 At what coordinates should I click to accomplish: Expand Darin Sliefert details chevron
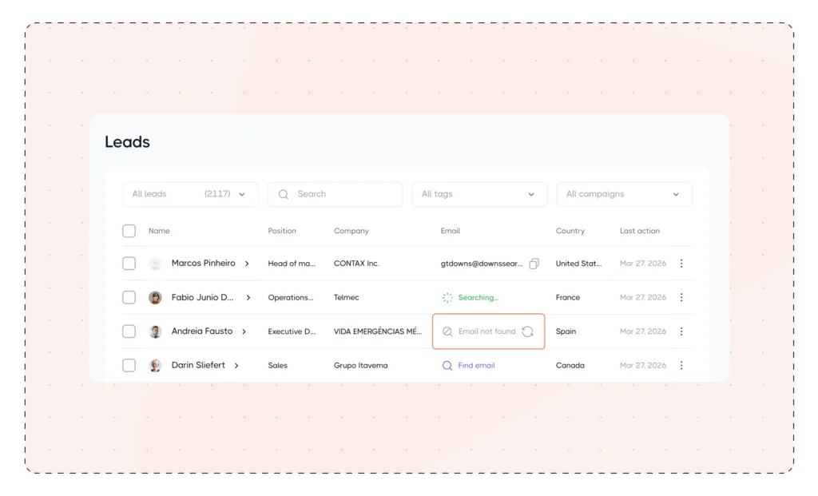236,366
